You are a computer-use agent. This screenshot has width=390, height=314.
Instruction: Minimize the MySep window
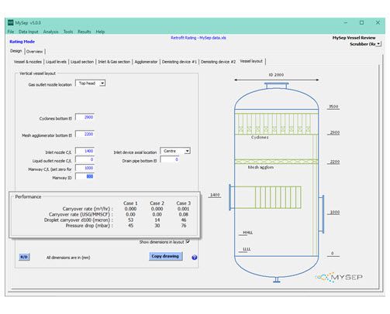(346, 22)
